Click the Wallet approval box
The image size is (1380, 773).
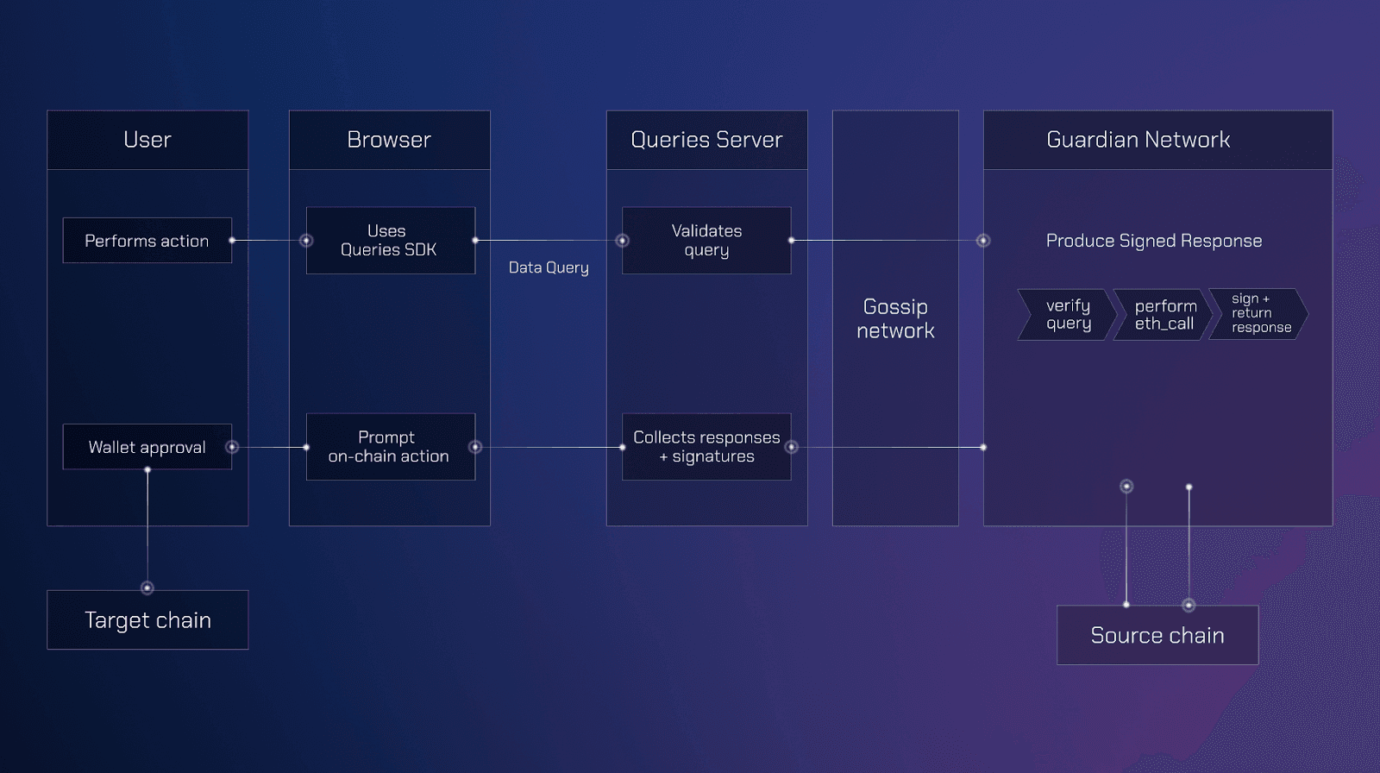[x=147, y=447]
